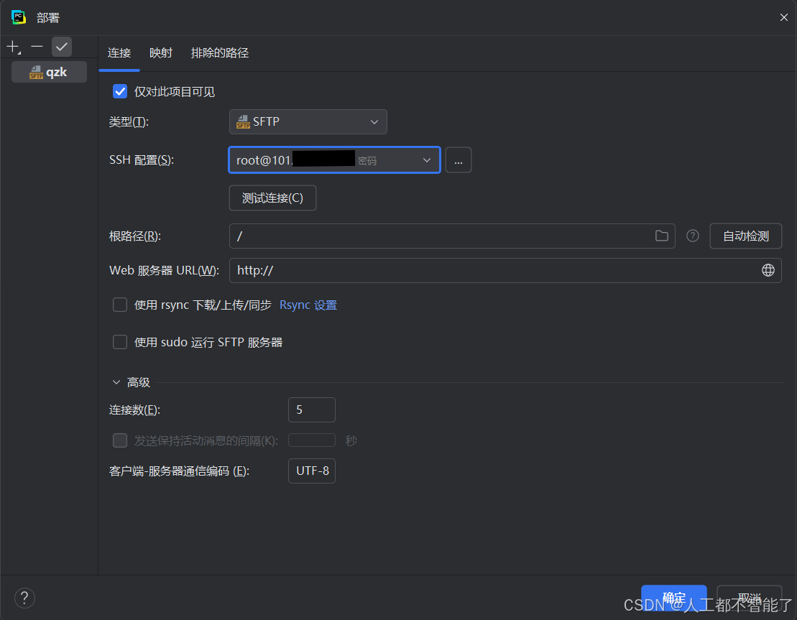The image size is (797, 620).
Task: Open the 排除的路径 tab
Action: point(219,52)
